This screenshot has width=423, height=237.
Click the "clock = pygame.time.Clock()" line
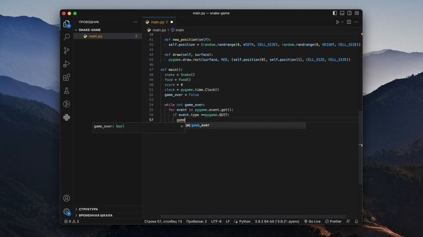coord(192,90)
